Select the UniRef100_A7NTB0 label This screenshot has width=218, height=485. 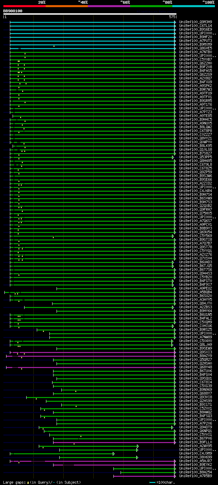196,52
